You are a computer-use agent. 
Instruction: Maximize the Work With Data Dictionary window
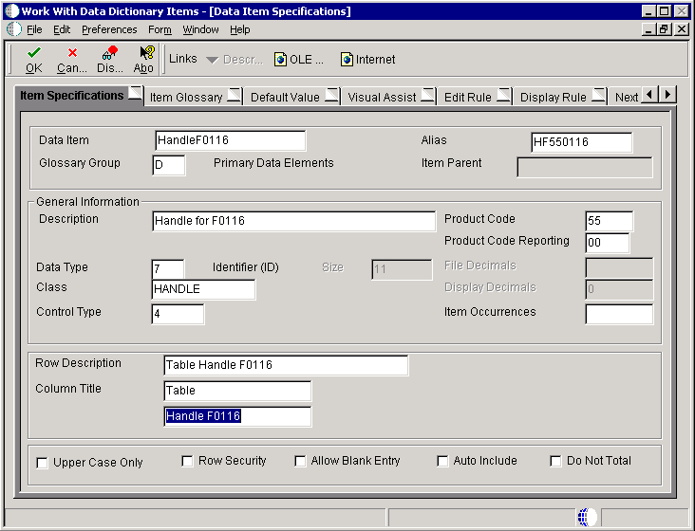pyautogui.click(x=664, y=11)
